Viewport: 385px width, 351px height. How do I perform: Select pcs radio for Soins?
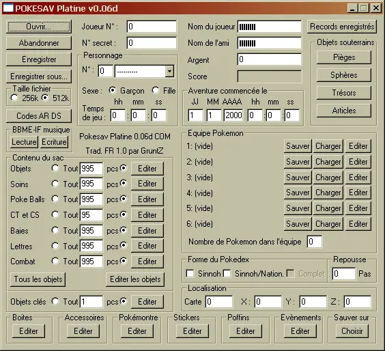point(124,184)
